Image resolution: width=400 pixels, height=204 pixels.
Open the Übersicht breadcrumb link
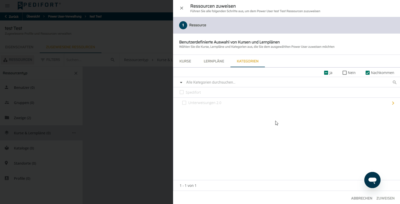coord(33,16)
